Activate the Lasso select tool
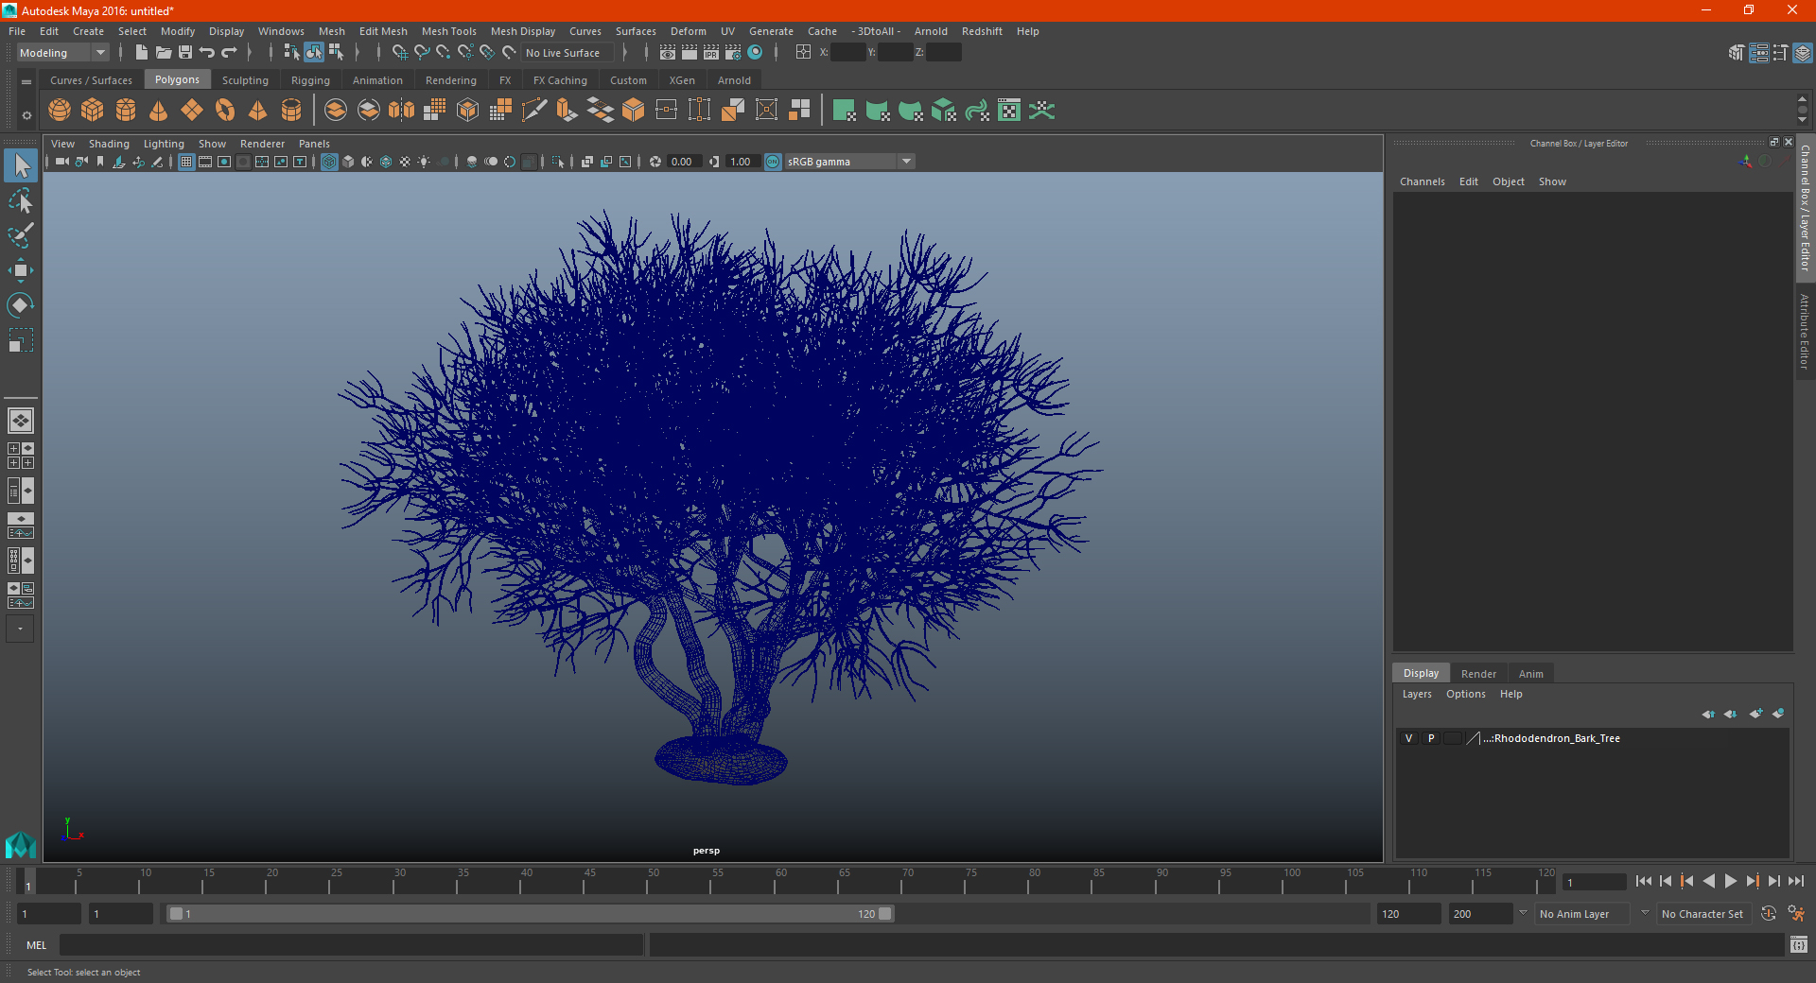Screen dimensions: 1816x983 tap(20, 201)
